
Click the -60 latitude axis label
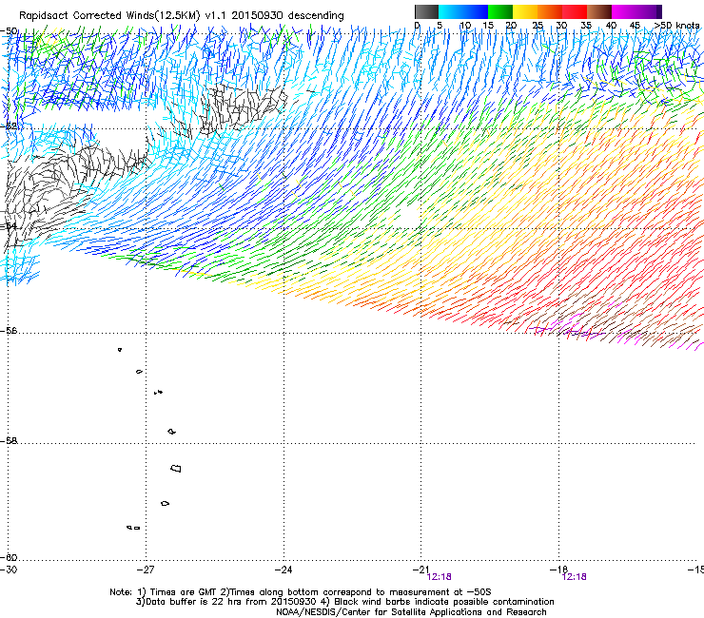click(x=9, y=557)
